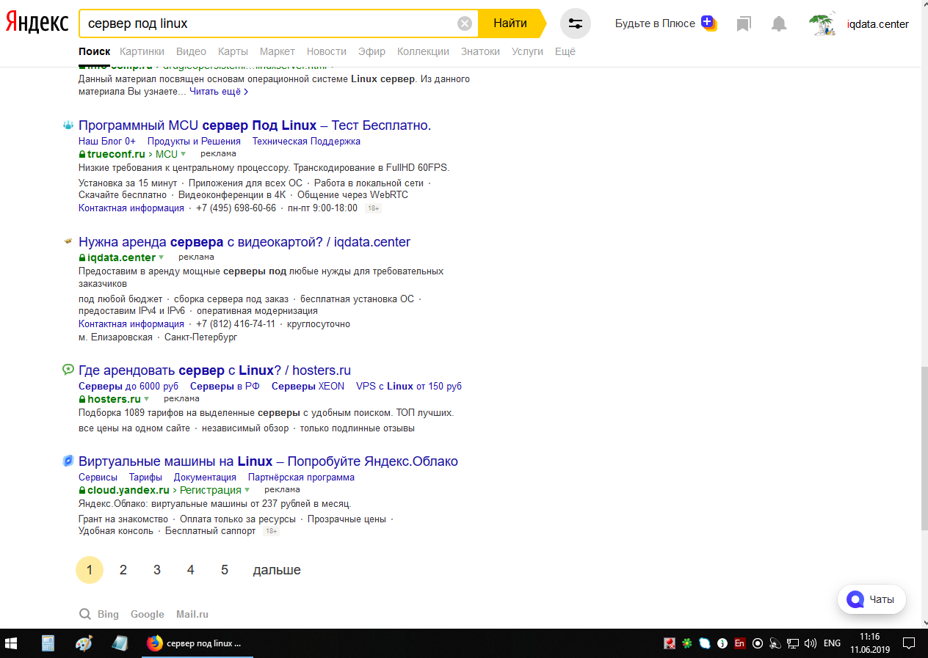Open the Серверы XEON sitelink
928x658 pixels.
pos(308,386)
